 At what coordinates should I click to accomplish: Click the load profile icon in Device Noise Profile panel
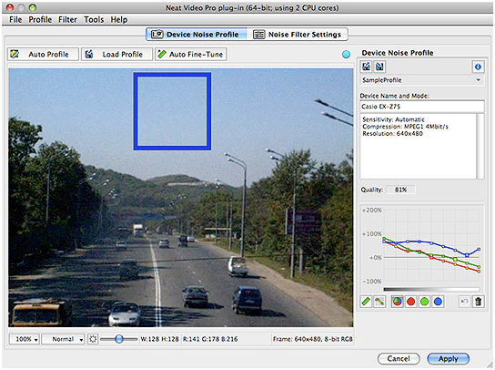point(366,67)
